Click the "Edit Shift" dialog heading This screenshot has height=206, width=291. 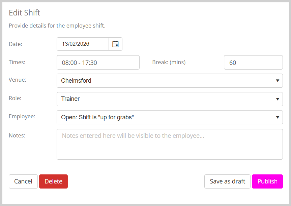point(24,13)
